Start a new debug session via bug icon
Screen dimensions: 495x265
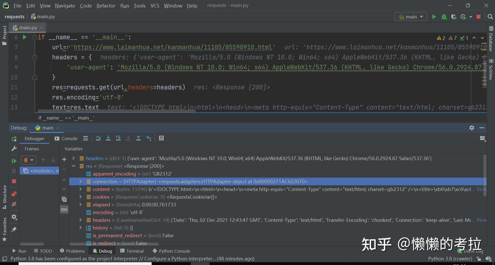(x=444, y=16)
